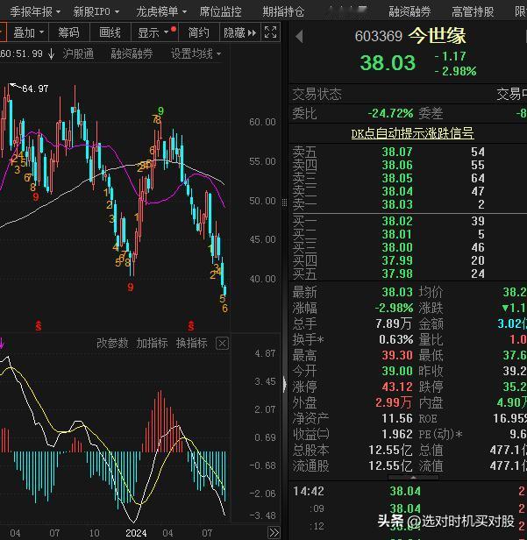Viewport: 527px width, 540px height.
Task: Click the 2024 label on the time axis
Action: [x=136, y=533]
